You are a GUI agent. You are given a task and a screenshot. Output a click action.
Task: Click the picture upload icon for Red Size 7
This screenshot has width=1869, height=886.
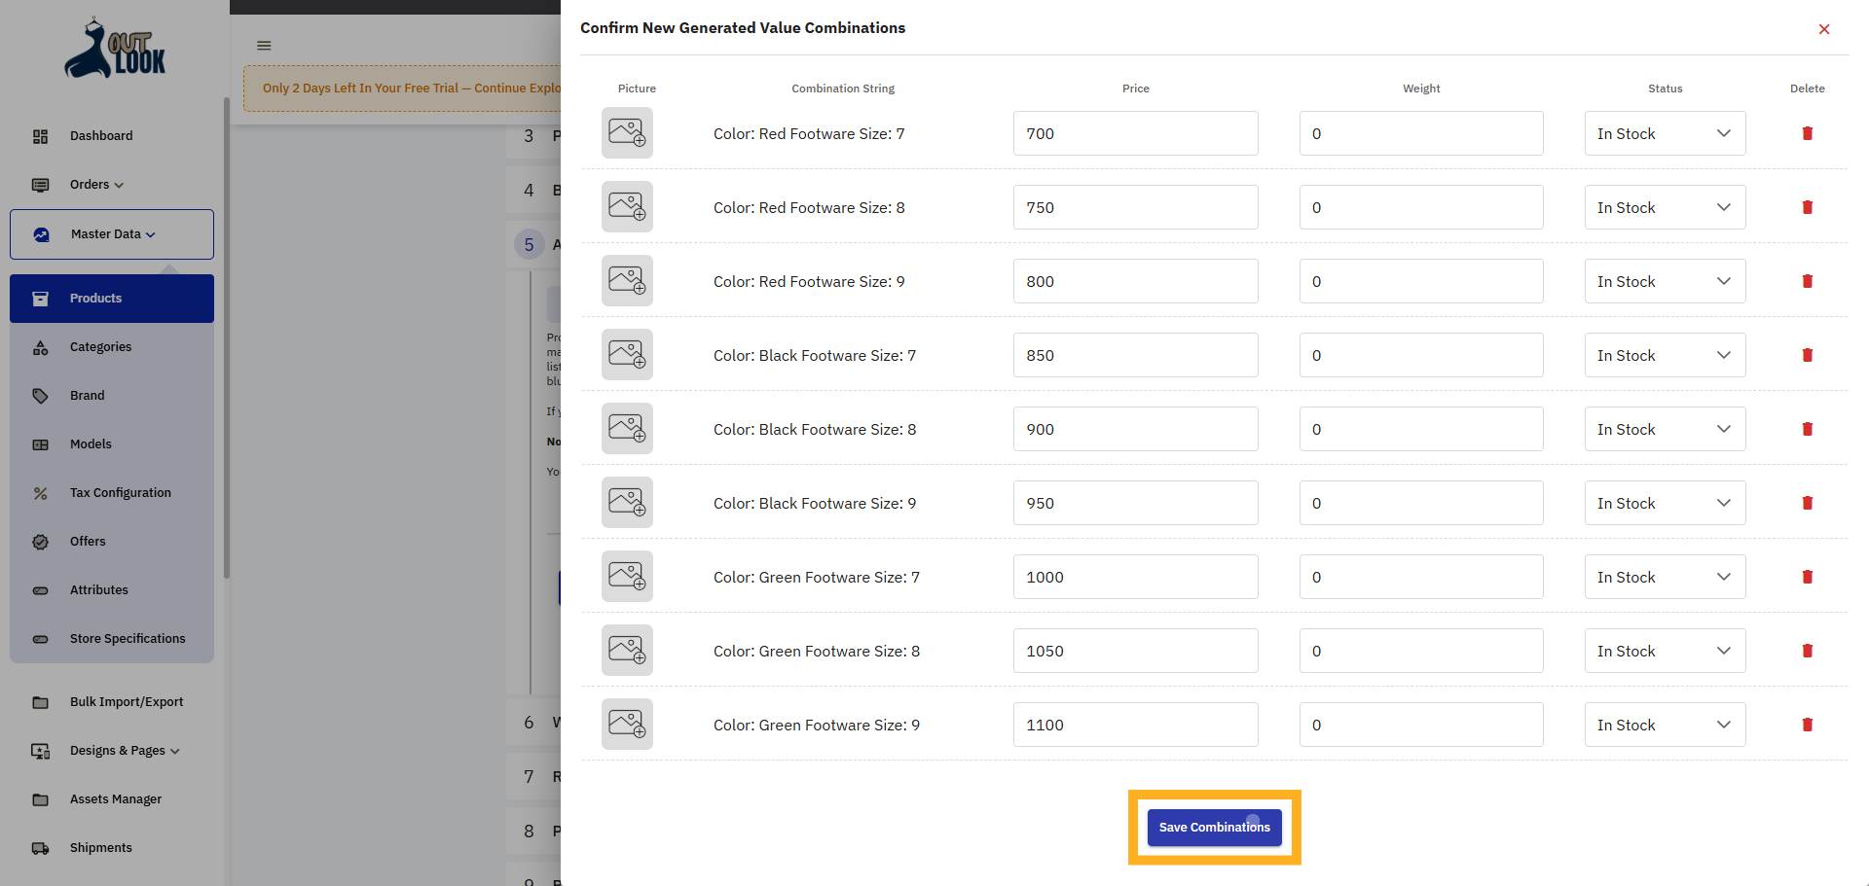click(627, 133)
